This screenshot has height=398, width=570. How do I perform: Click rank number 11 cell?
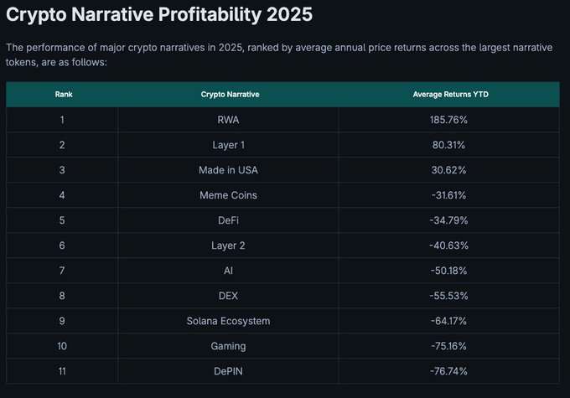point(63,371)
